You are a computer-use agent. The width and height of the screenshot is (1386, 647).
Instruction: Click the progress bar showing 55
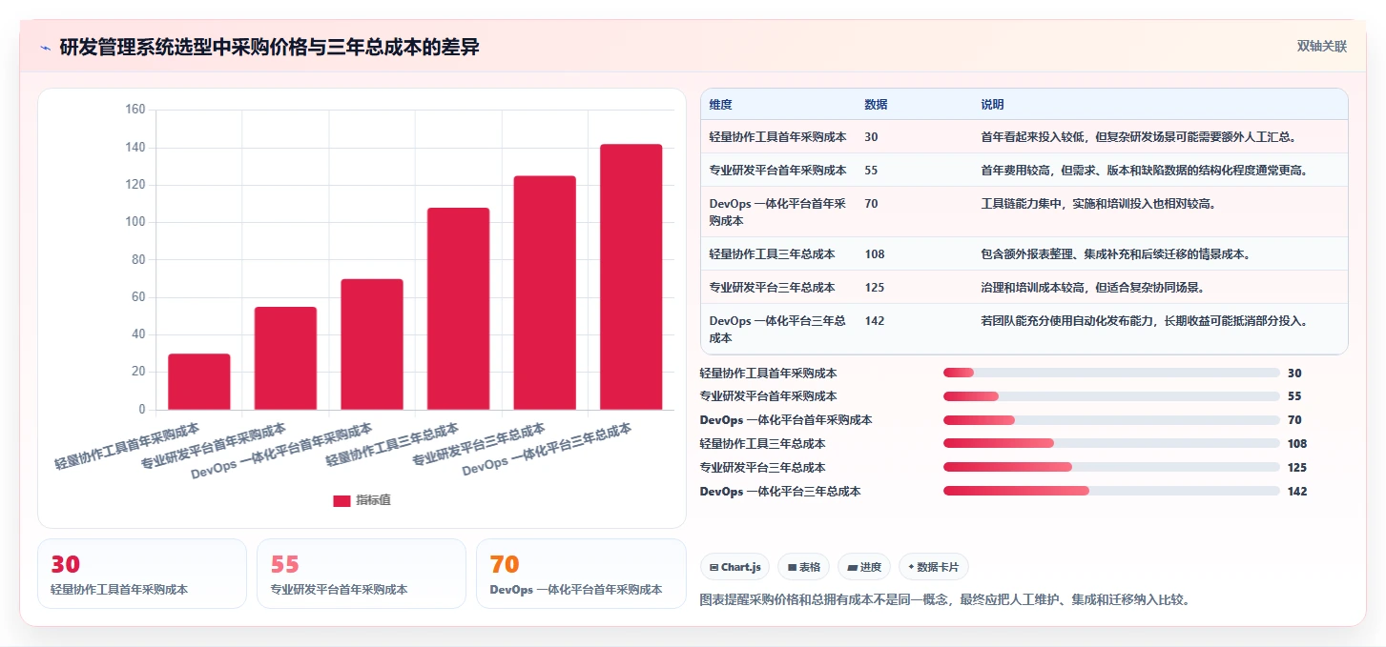coord(1111,396)
